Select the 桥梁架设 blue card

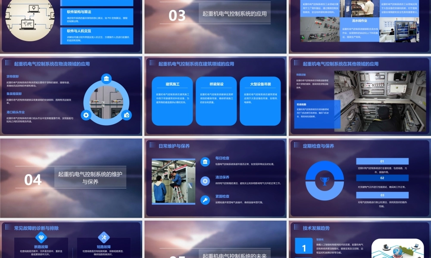(x=216, y=101)
